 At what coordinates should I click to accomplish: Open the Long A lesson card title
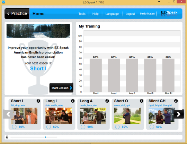coord(86,101)
